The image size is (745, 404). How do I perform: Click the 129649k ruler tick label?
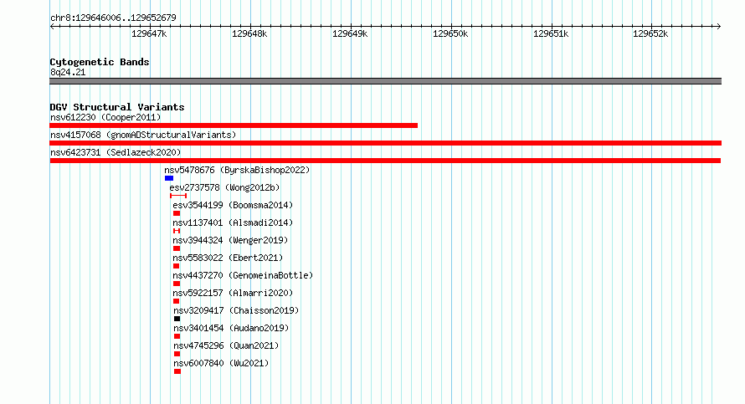tap(350, 33)
